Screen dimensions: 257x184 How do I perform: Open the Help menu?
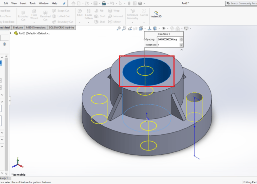[55, 3]
